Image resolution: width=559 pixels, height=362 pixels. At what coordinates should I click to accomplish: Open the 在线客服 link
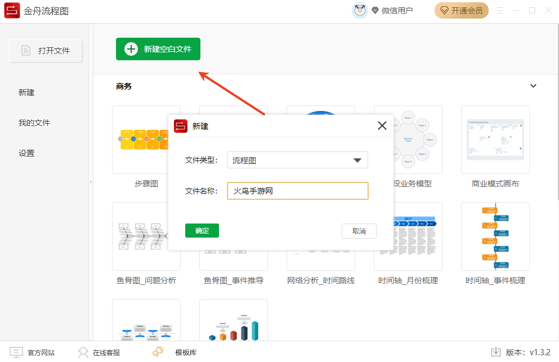(106, 353)
